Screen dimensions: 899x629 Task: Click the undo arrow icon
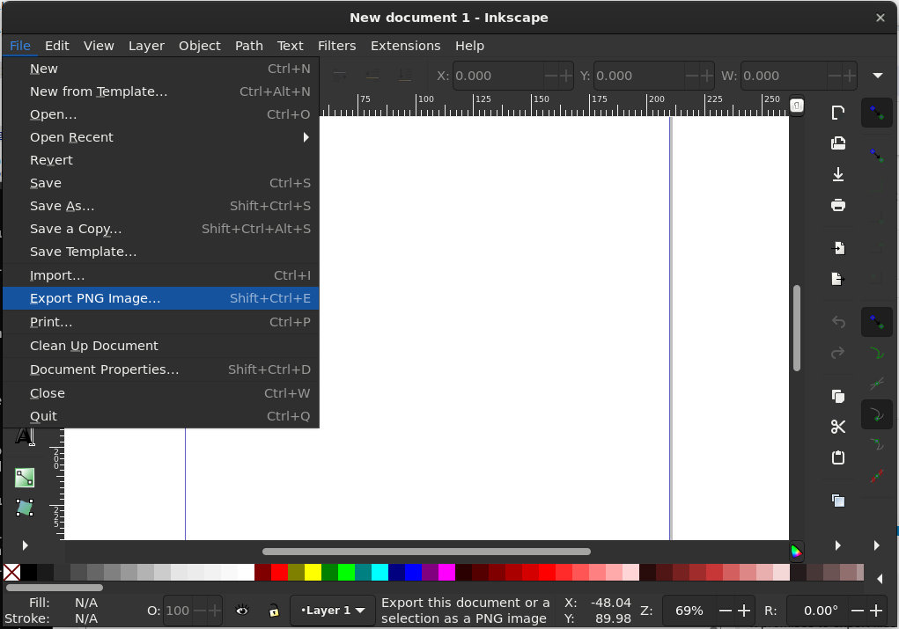pos(837,322)
